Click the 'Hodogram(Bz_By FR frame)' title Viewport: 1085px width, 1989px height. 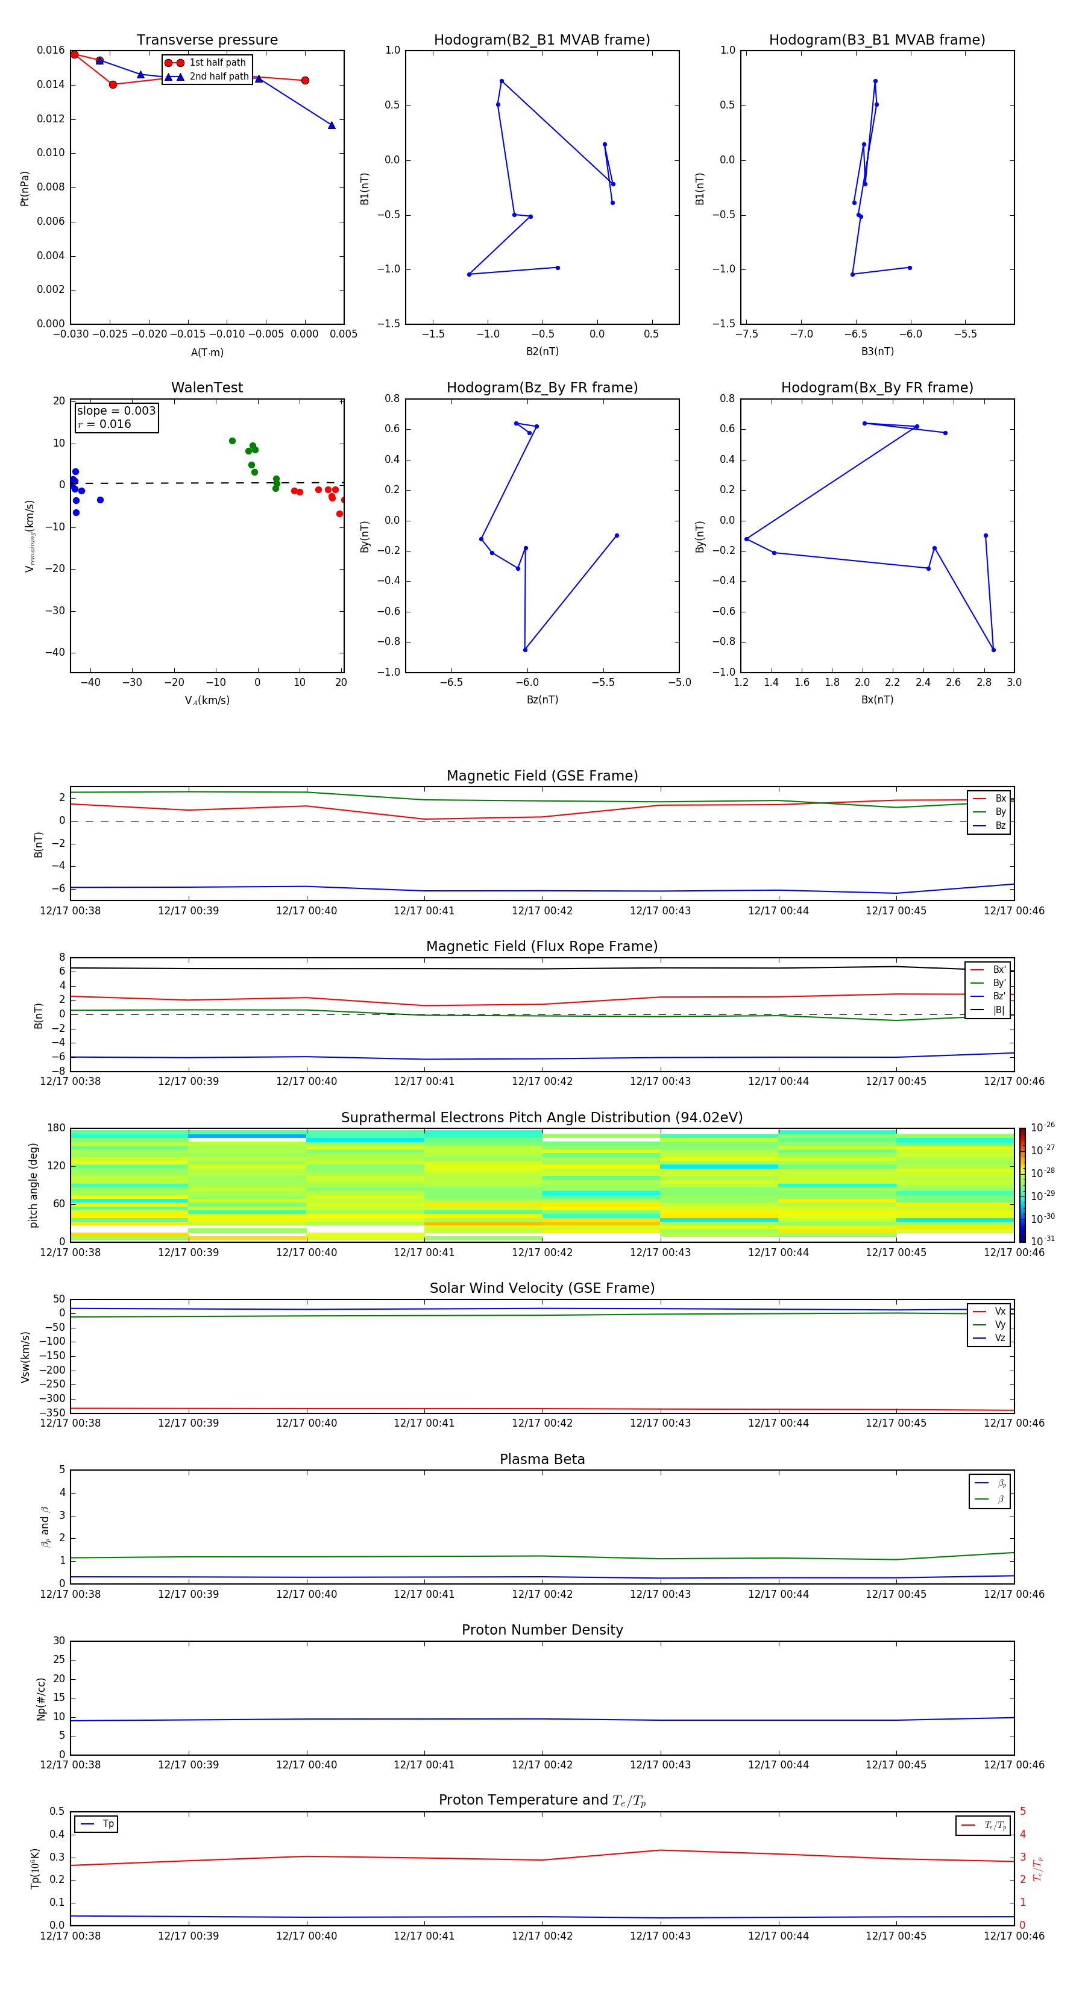(x=542, y=388)
